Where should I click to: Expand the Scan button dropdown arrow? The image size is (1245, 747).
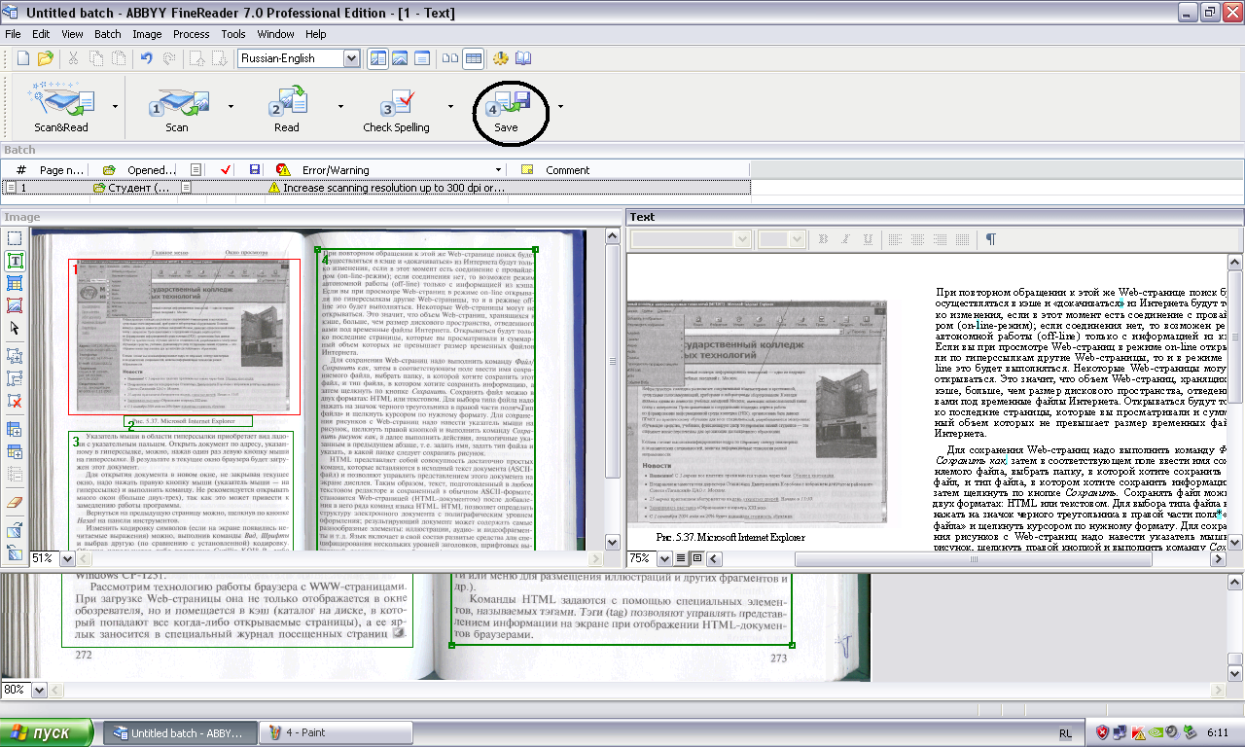pos(231,106)
